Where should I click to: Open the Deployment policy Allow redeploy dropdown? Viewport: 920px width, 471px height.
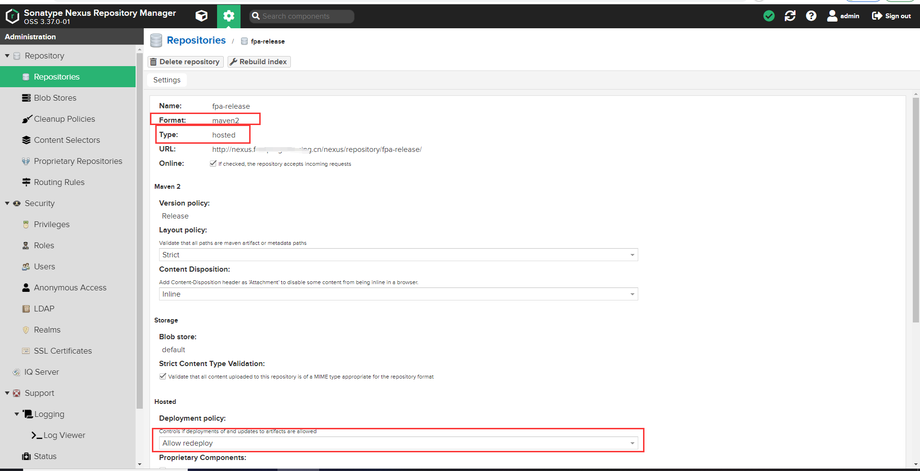click(x=398, y=443)
